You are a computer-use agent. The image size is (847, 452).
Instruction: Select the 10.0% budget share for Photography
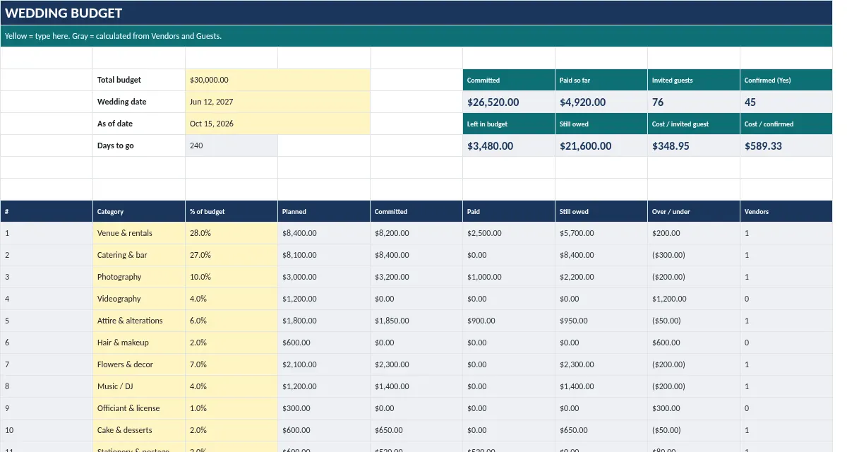[x=232, y=277]
